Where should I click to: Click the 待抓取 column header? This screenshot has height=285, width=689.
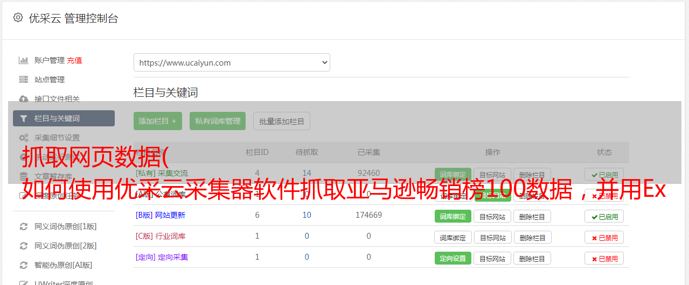307,152
